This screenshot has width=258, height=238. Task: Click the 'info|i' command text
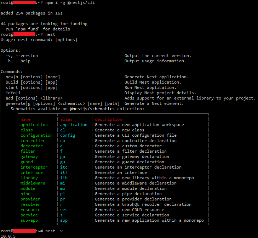pyautogui.click(x=13, y=93)
